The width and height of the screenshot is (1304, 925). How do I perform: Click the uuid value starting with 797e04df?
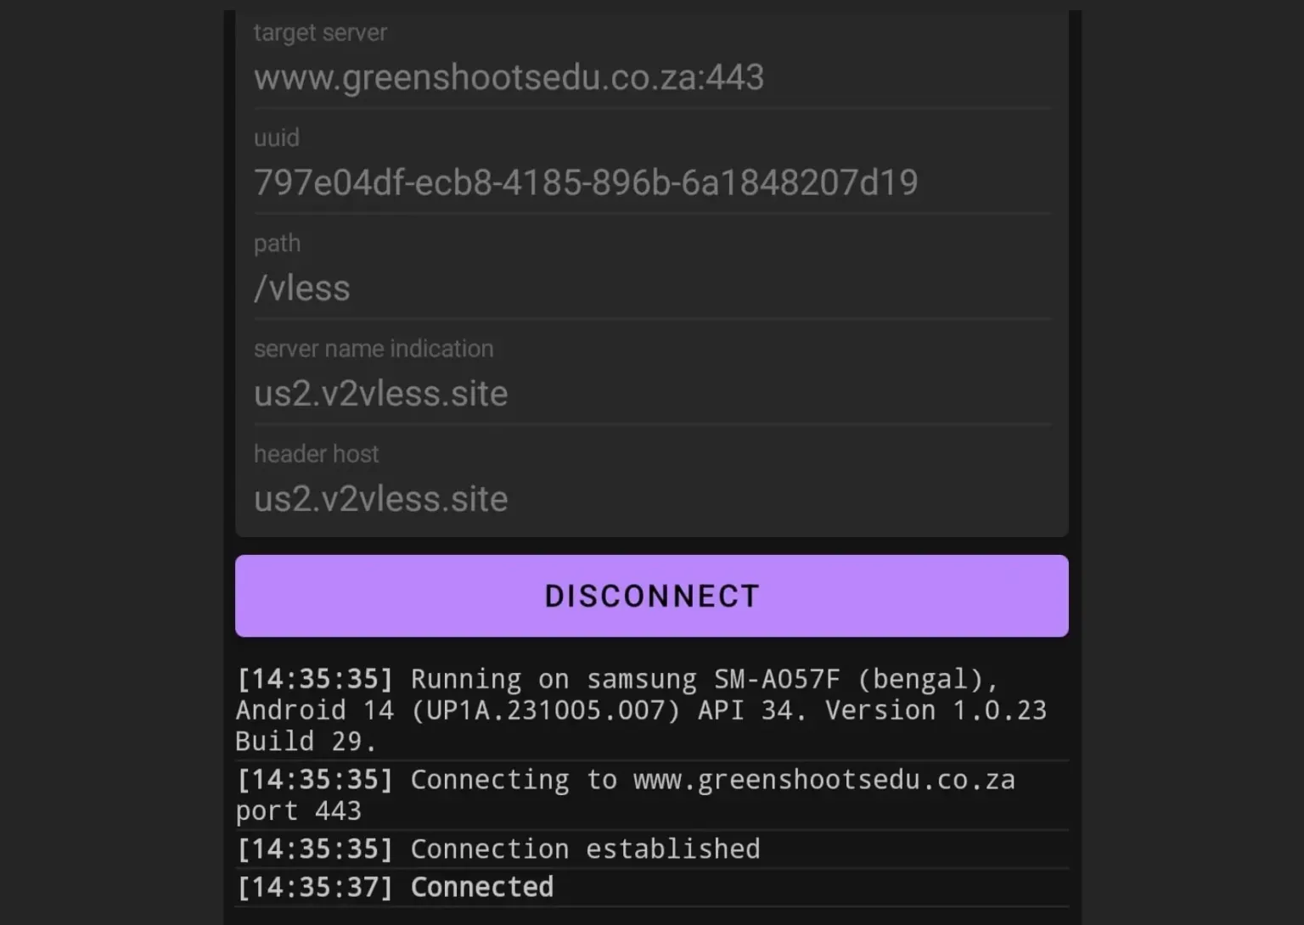[585, 182]
